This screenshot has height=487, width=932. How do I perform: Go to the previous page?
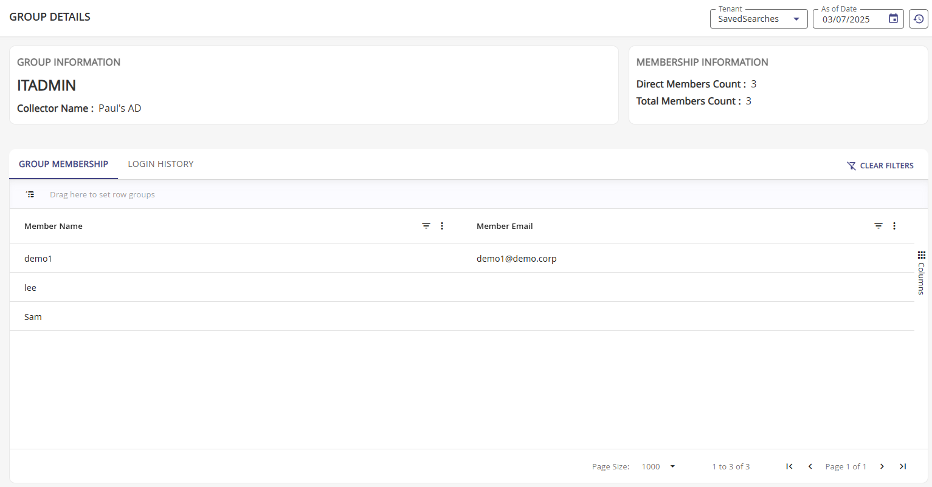coord(810,466)
